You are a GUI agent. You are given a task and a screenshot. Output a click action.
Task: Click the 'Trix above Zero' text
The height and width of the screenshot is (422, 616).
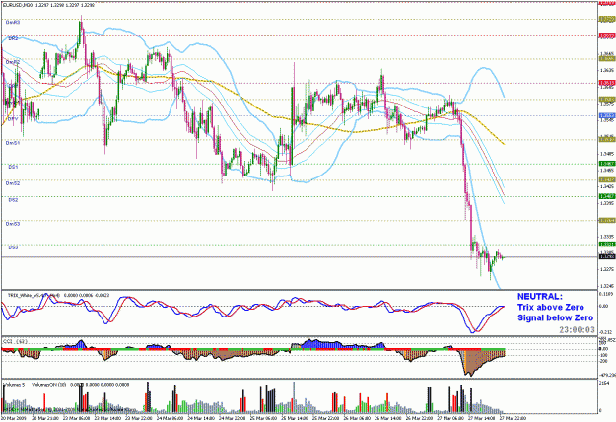point(551,308)
